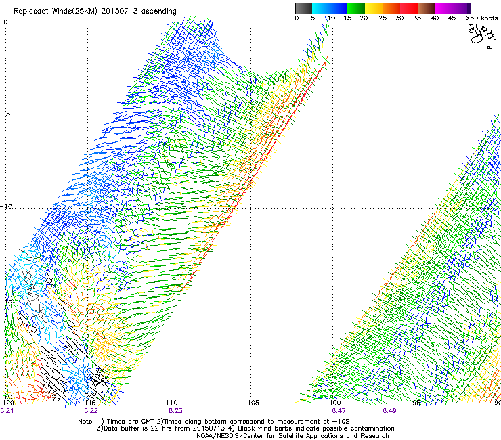Click the note line 'Times are GMT'
This screenshot has height=440, width=501.
pyautogui.click(x=214, y=422)
